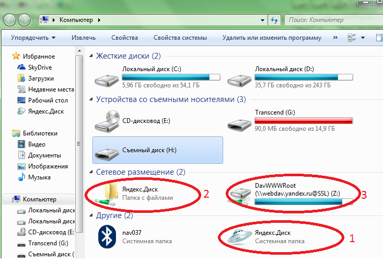383x261 pixels.
Task: Click the navigation pane scrollbar thumb
Action: [x=79, y=144]
